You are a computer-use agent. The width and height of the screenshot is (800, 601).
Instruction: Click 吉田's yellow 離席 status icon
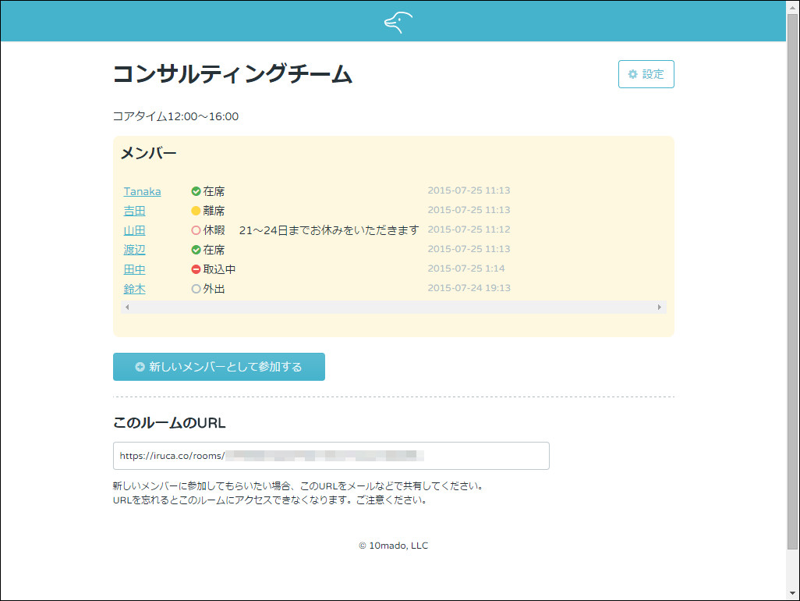tap(196, 210)
